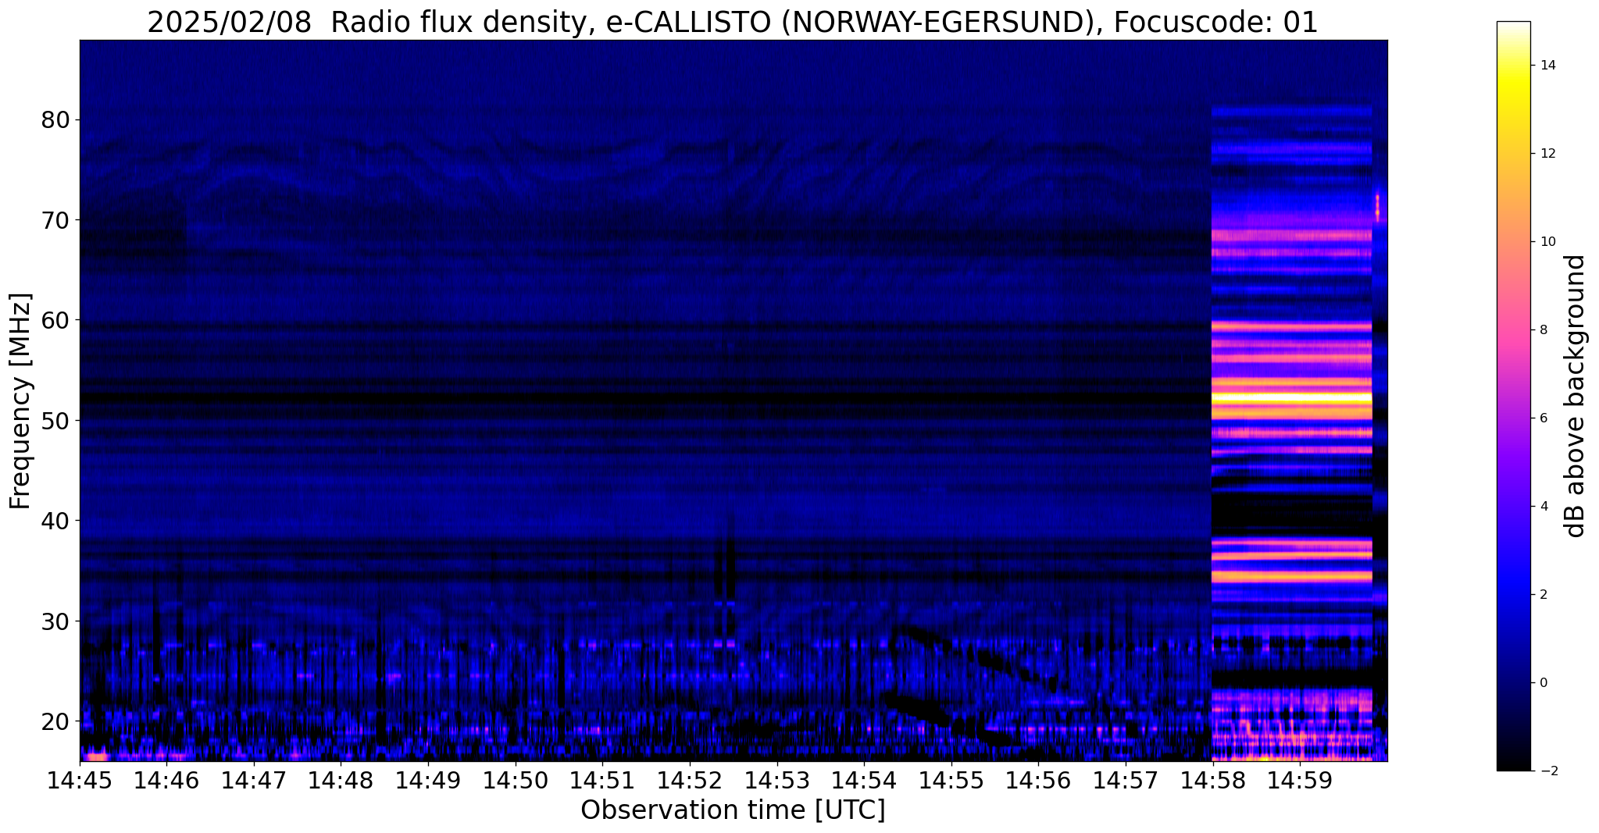This screenshot has width=1599, height=833.
Task: Click the colorbar tick label 8
Action: click(1543, 330)
